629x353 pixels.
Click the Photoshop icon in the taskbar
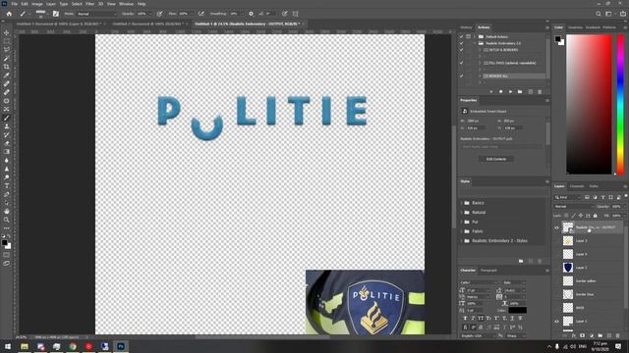120,346
